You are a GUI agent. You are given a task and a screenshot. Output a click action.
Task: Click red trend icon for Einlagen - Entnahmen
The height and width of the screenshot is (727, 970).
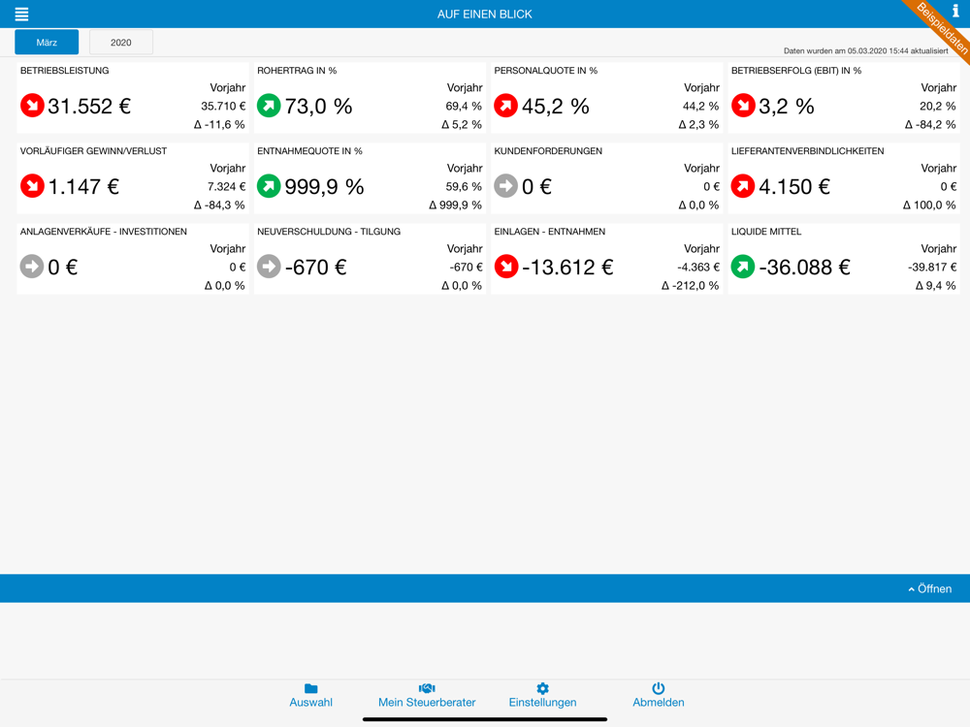[x=506, y=267]
